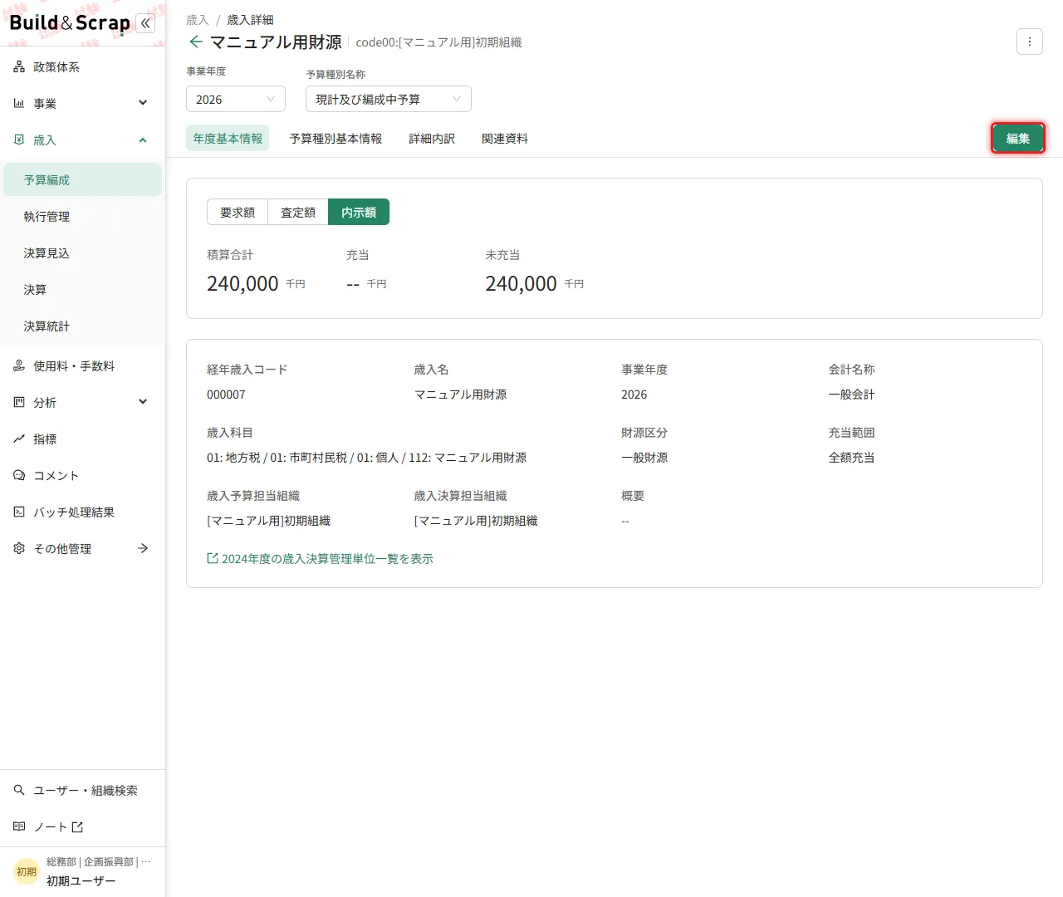Click the ノート book icon

tap(19, 827)
